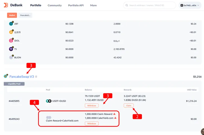Click the Balance column header
The image size is (204, 135).
pos(88,90)
